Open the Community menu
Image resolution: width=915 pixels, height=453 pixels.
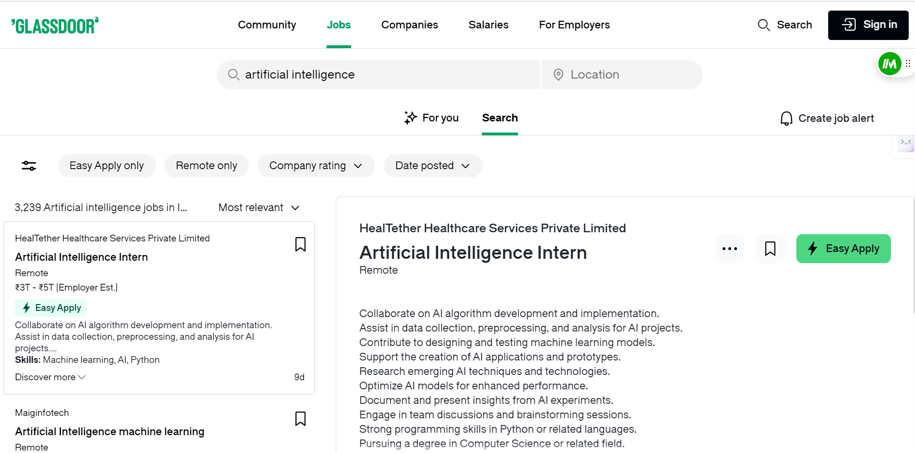click(x=267, y=25)
